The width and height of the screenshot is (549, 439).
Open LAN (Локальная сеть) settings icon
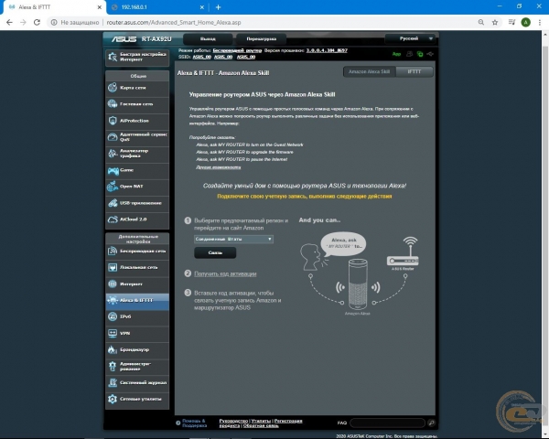click(x=113, y=267)
